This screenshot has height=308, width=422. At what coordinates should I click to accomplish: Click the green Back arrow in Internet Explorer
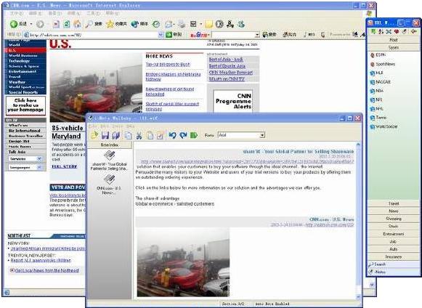[x=14, y=24]
